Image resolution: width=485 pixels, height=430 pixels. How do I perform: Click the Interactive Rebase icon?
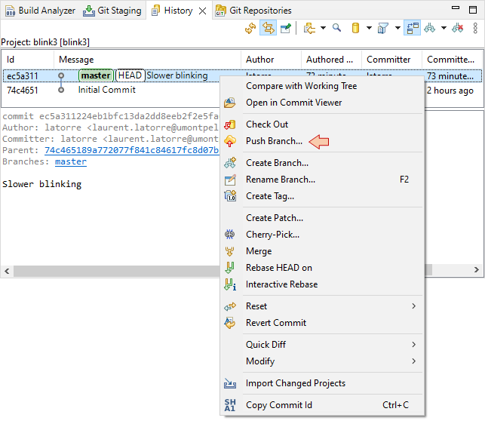point(231,284)
